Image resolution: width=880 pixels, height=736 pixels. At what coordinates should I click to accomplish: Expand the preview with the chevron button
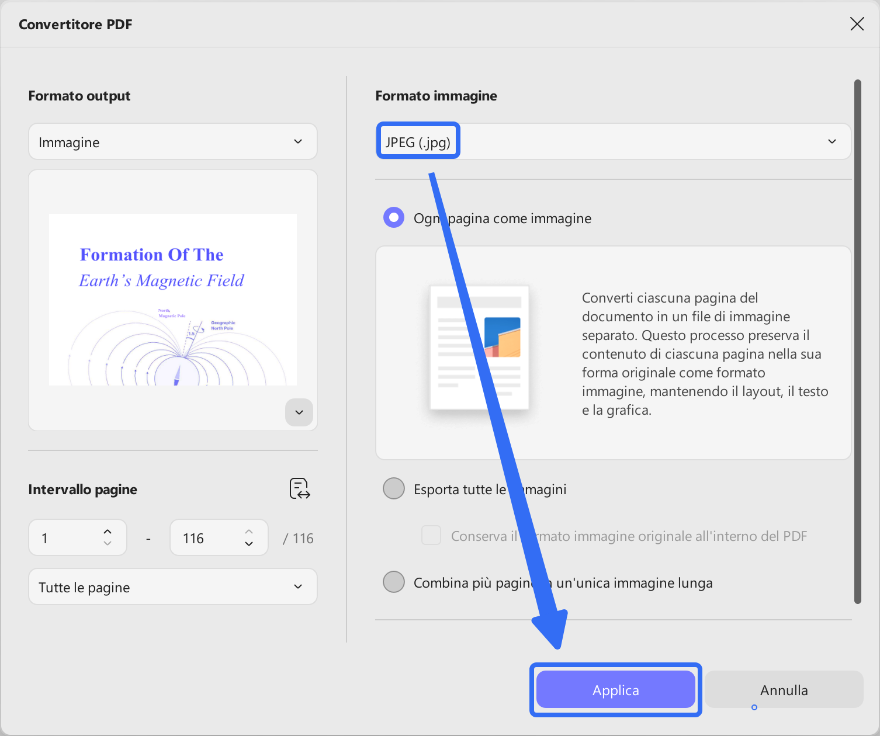(x=299, y=412)
